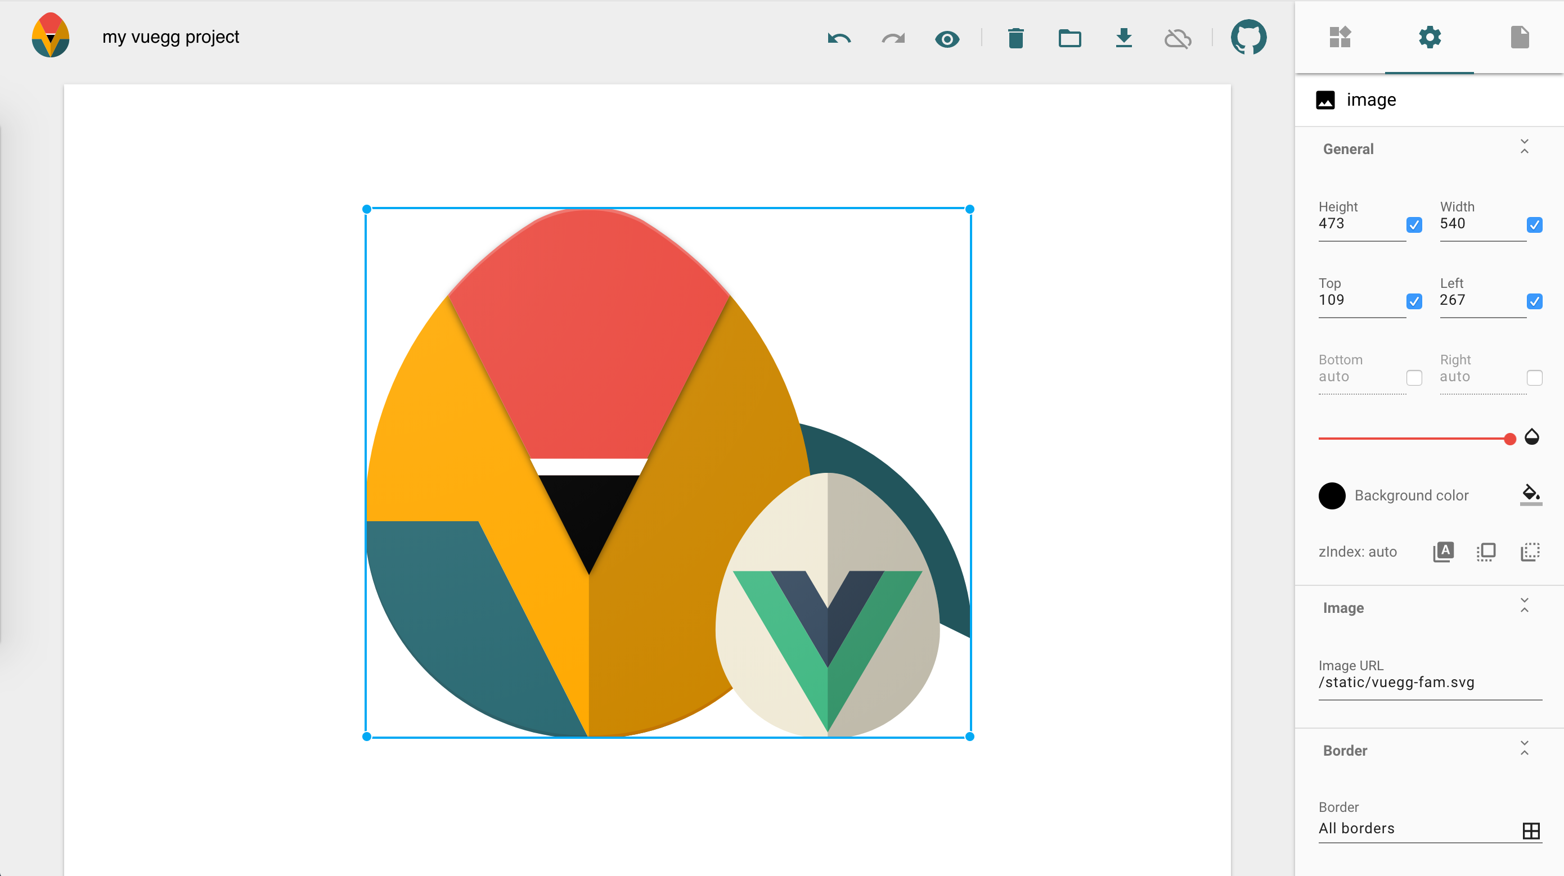Screen dimensions: 1564x876
Task: Click the bottom-right resize handle of image
Action: [x=969, y=737]
